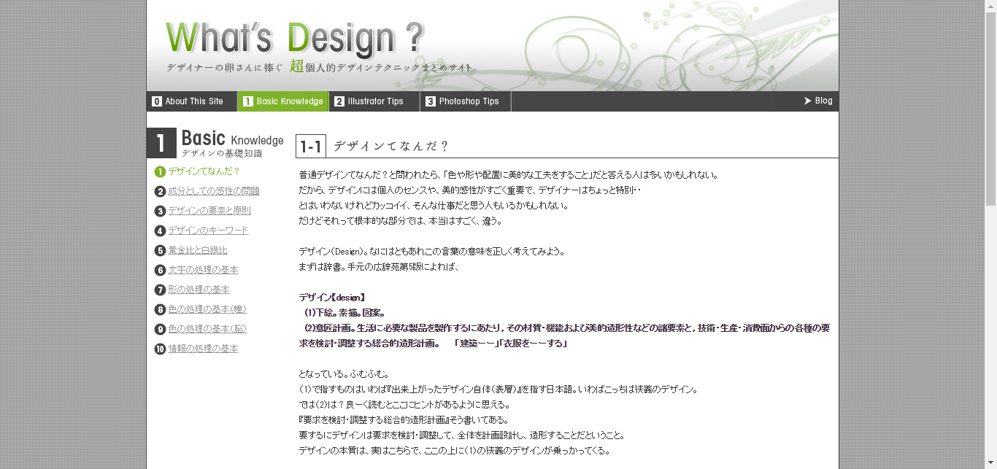Click number 10 circle icon in sidebar
997x469 pixels.
tap(160, 349)
